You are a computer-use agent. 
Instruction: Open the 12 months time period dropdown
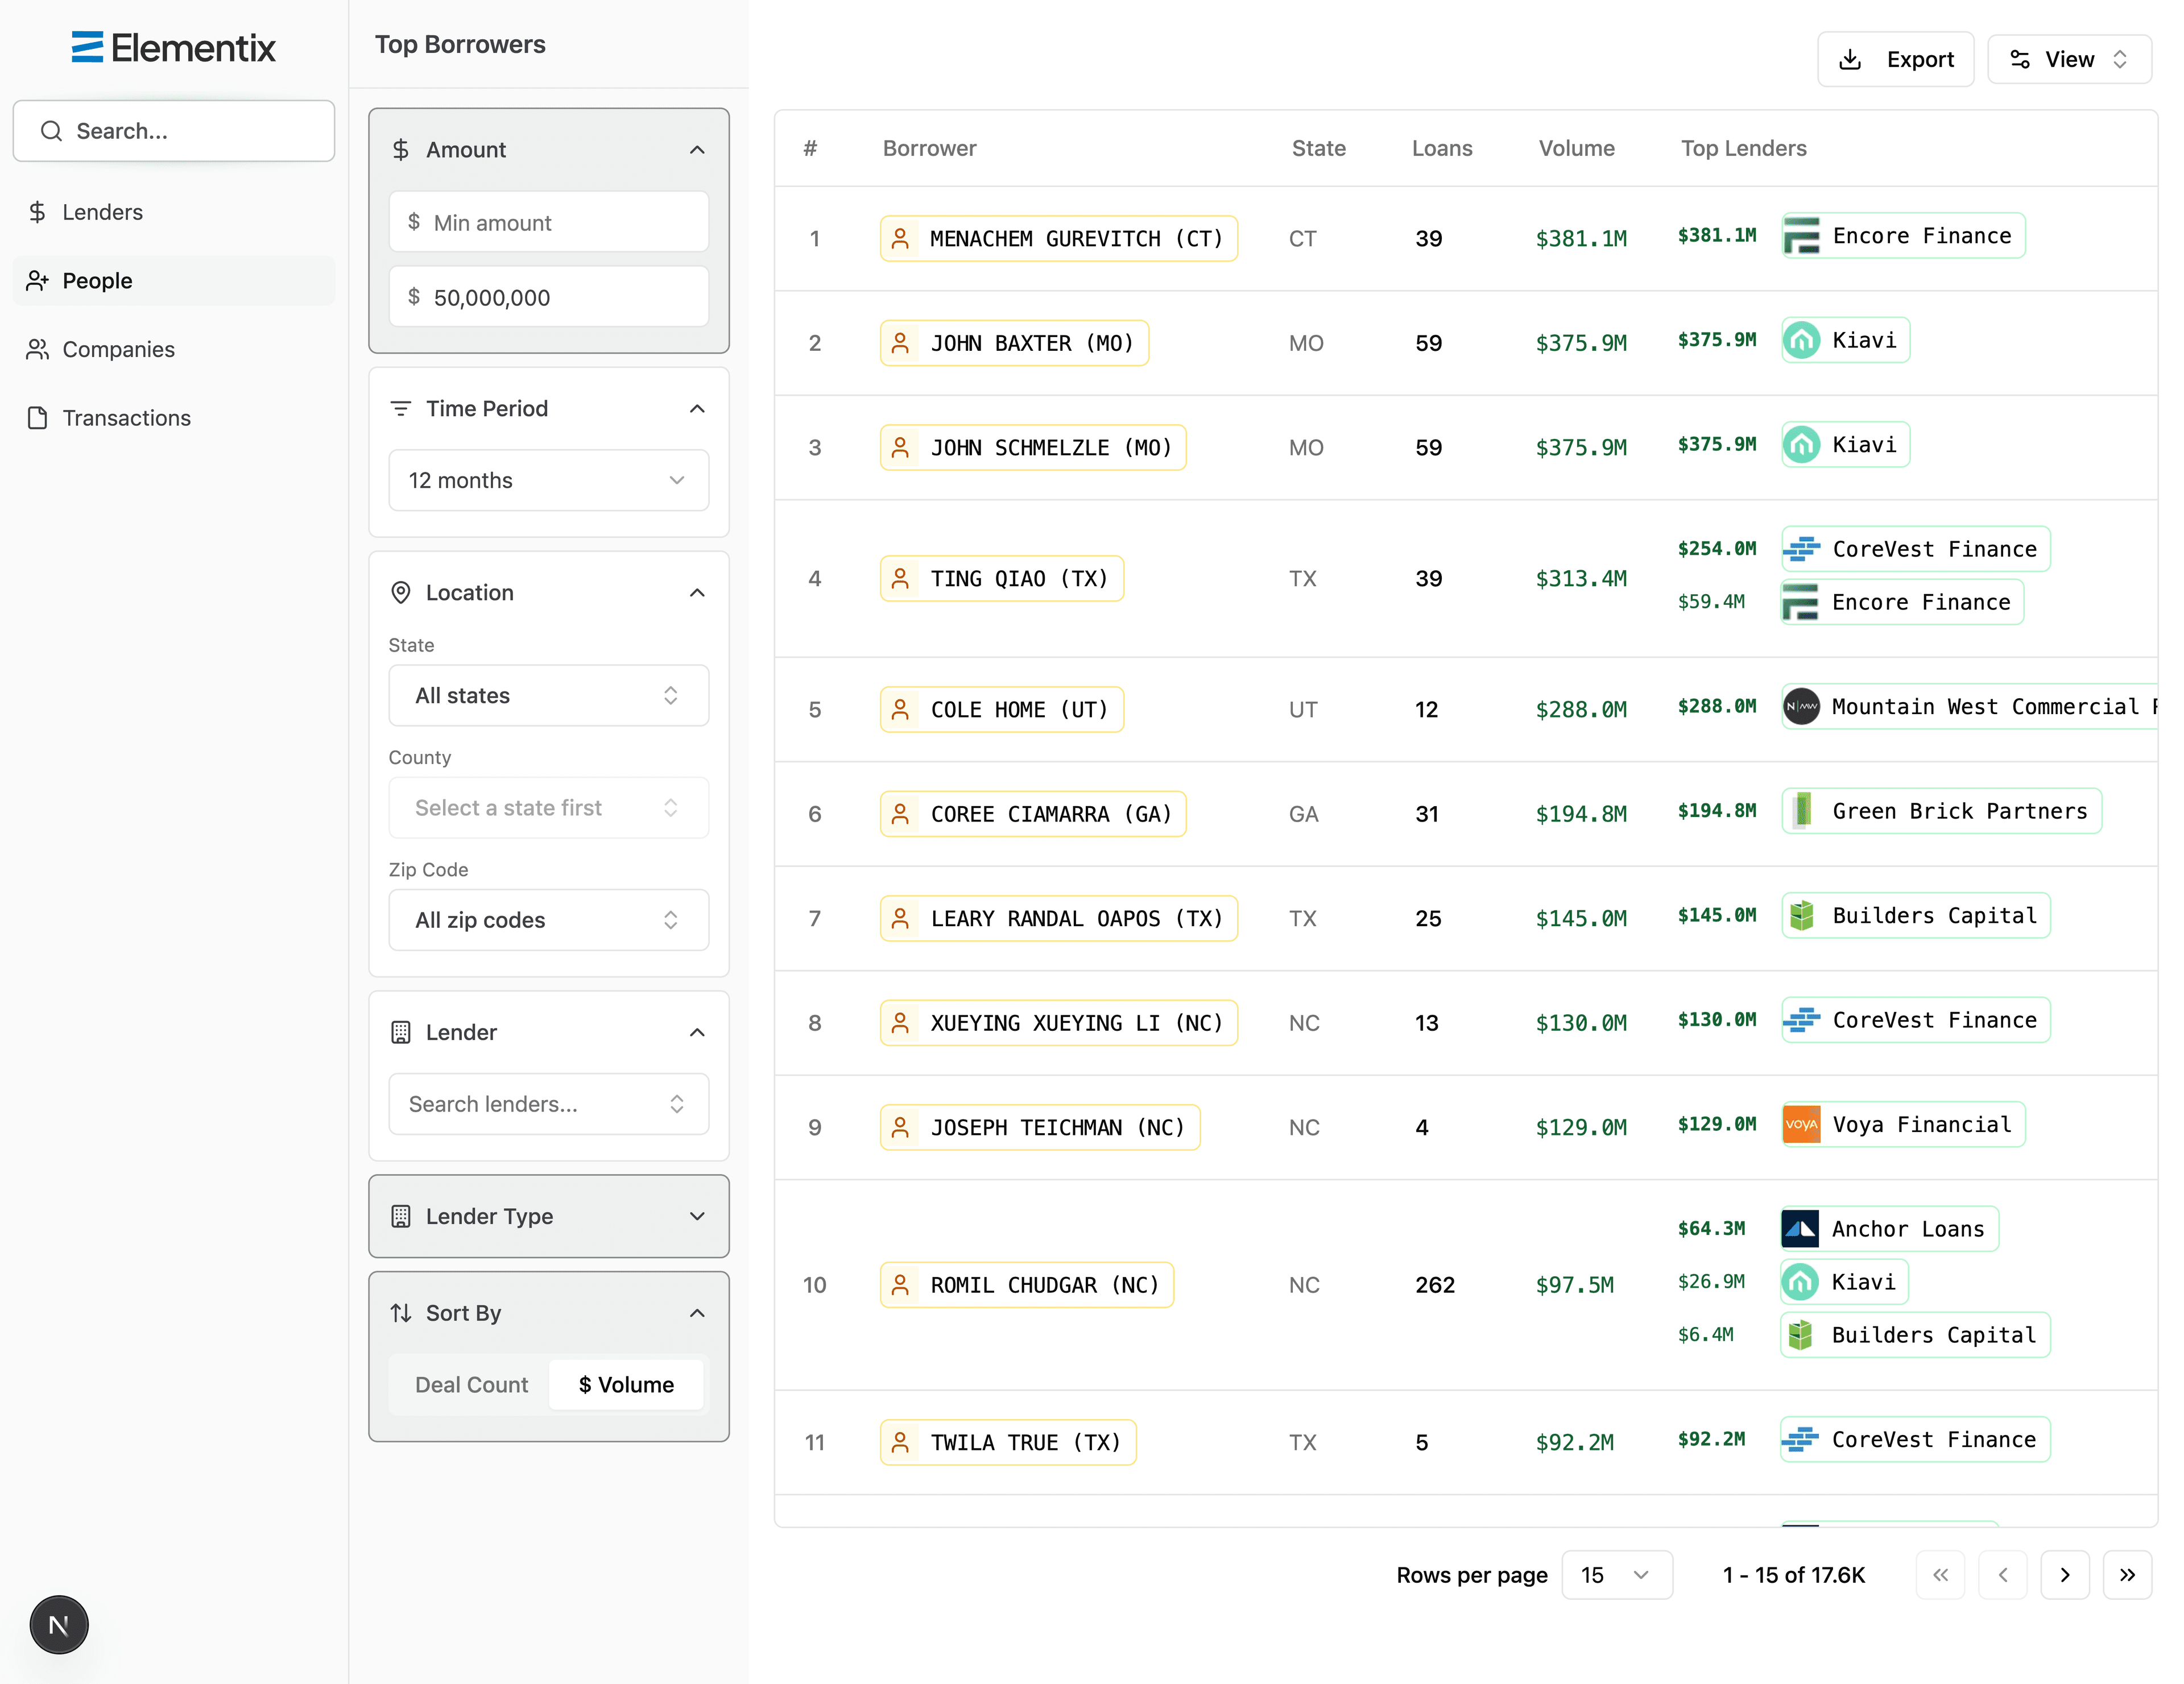pyautogui.click(x=548, y=480)
